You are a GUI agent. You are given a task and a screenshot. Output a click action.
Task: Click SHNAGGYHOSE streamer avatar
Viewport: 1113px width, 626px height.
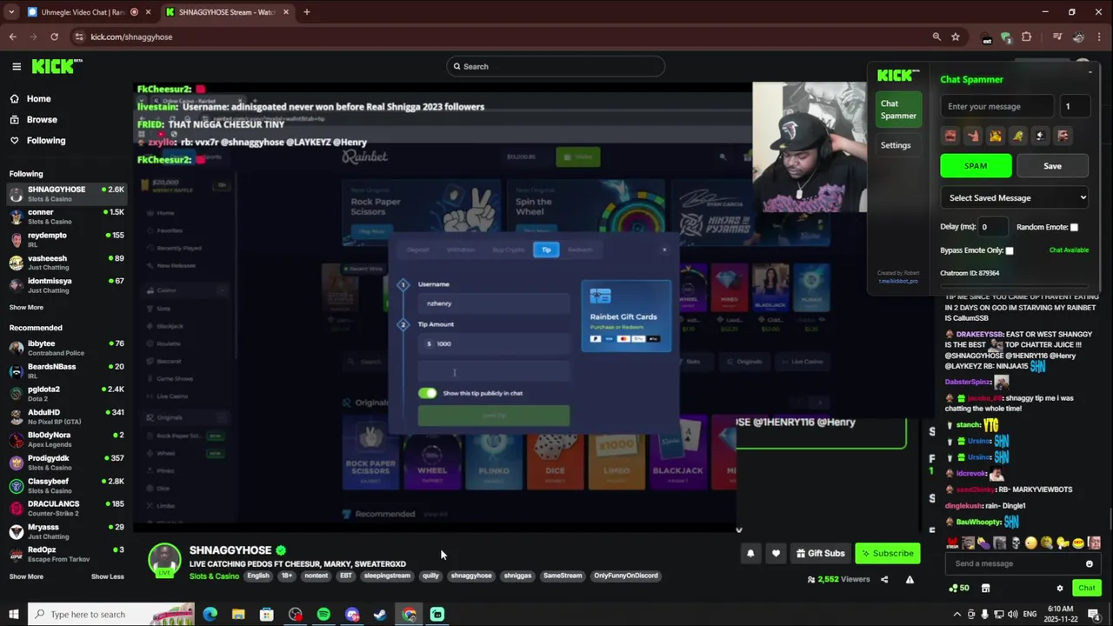164,559
